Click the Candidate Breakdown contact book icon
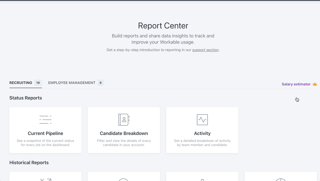Viewport: 320px width, 181px height. [x=124, y=120]
